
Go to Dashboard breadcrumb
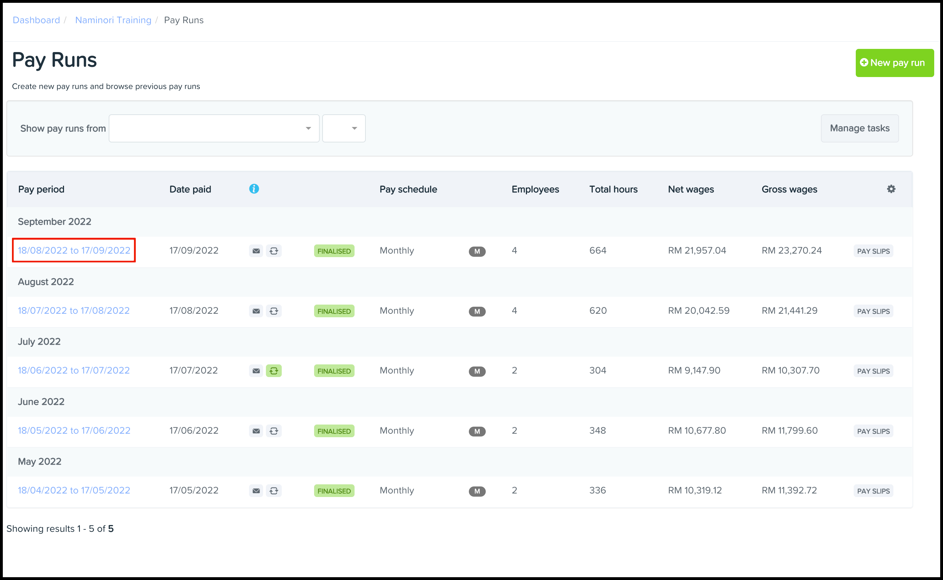click(x=37, y=20)
